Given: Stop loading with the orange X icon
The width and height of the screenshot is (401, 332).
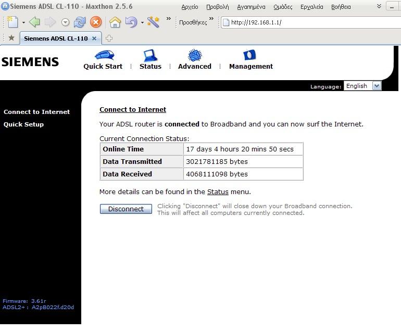Looking at the screenshot, I should [x=96, y=22].
